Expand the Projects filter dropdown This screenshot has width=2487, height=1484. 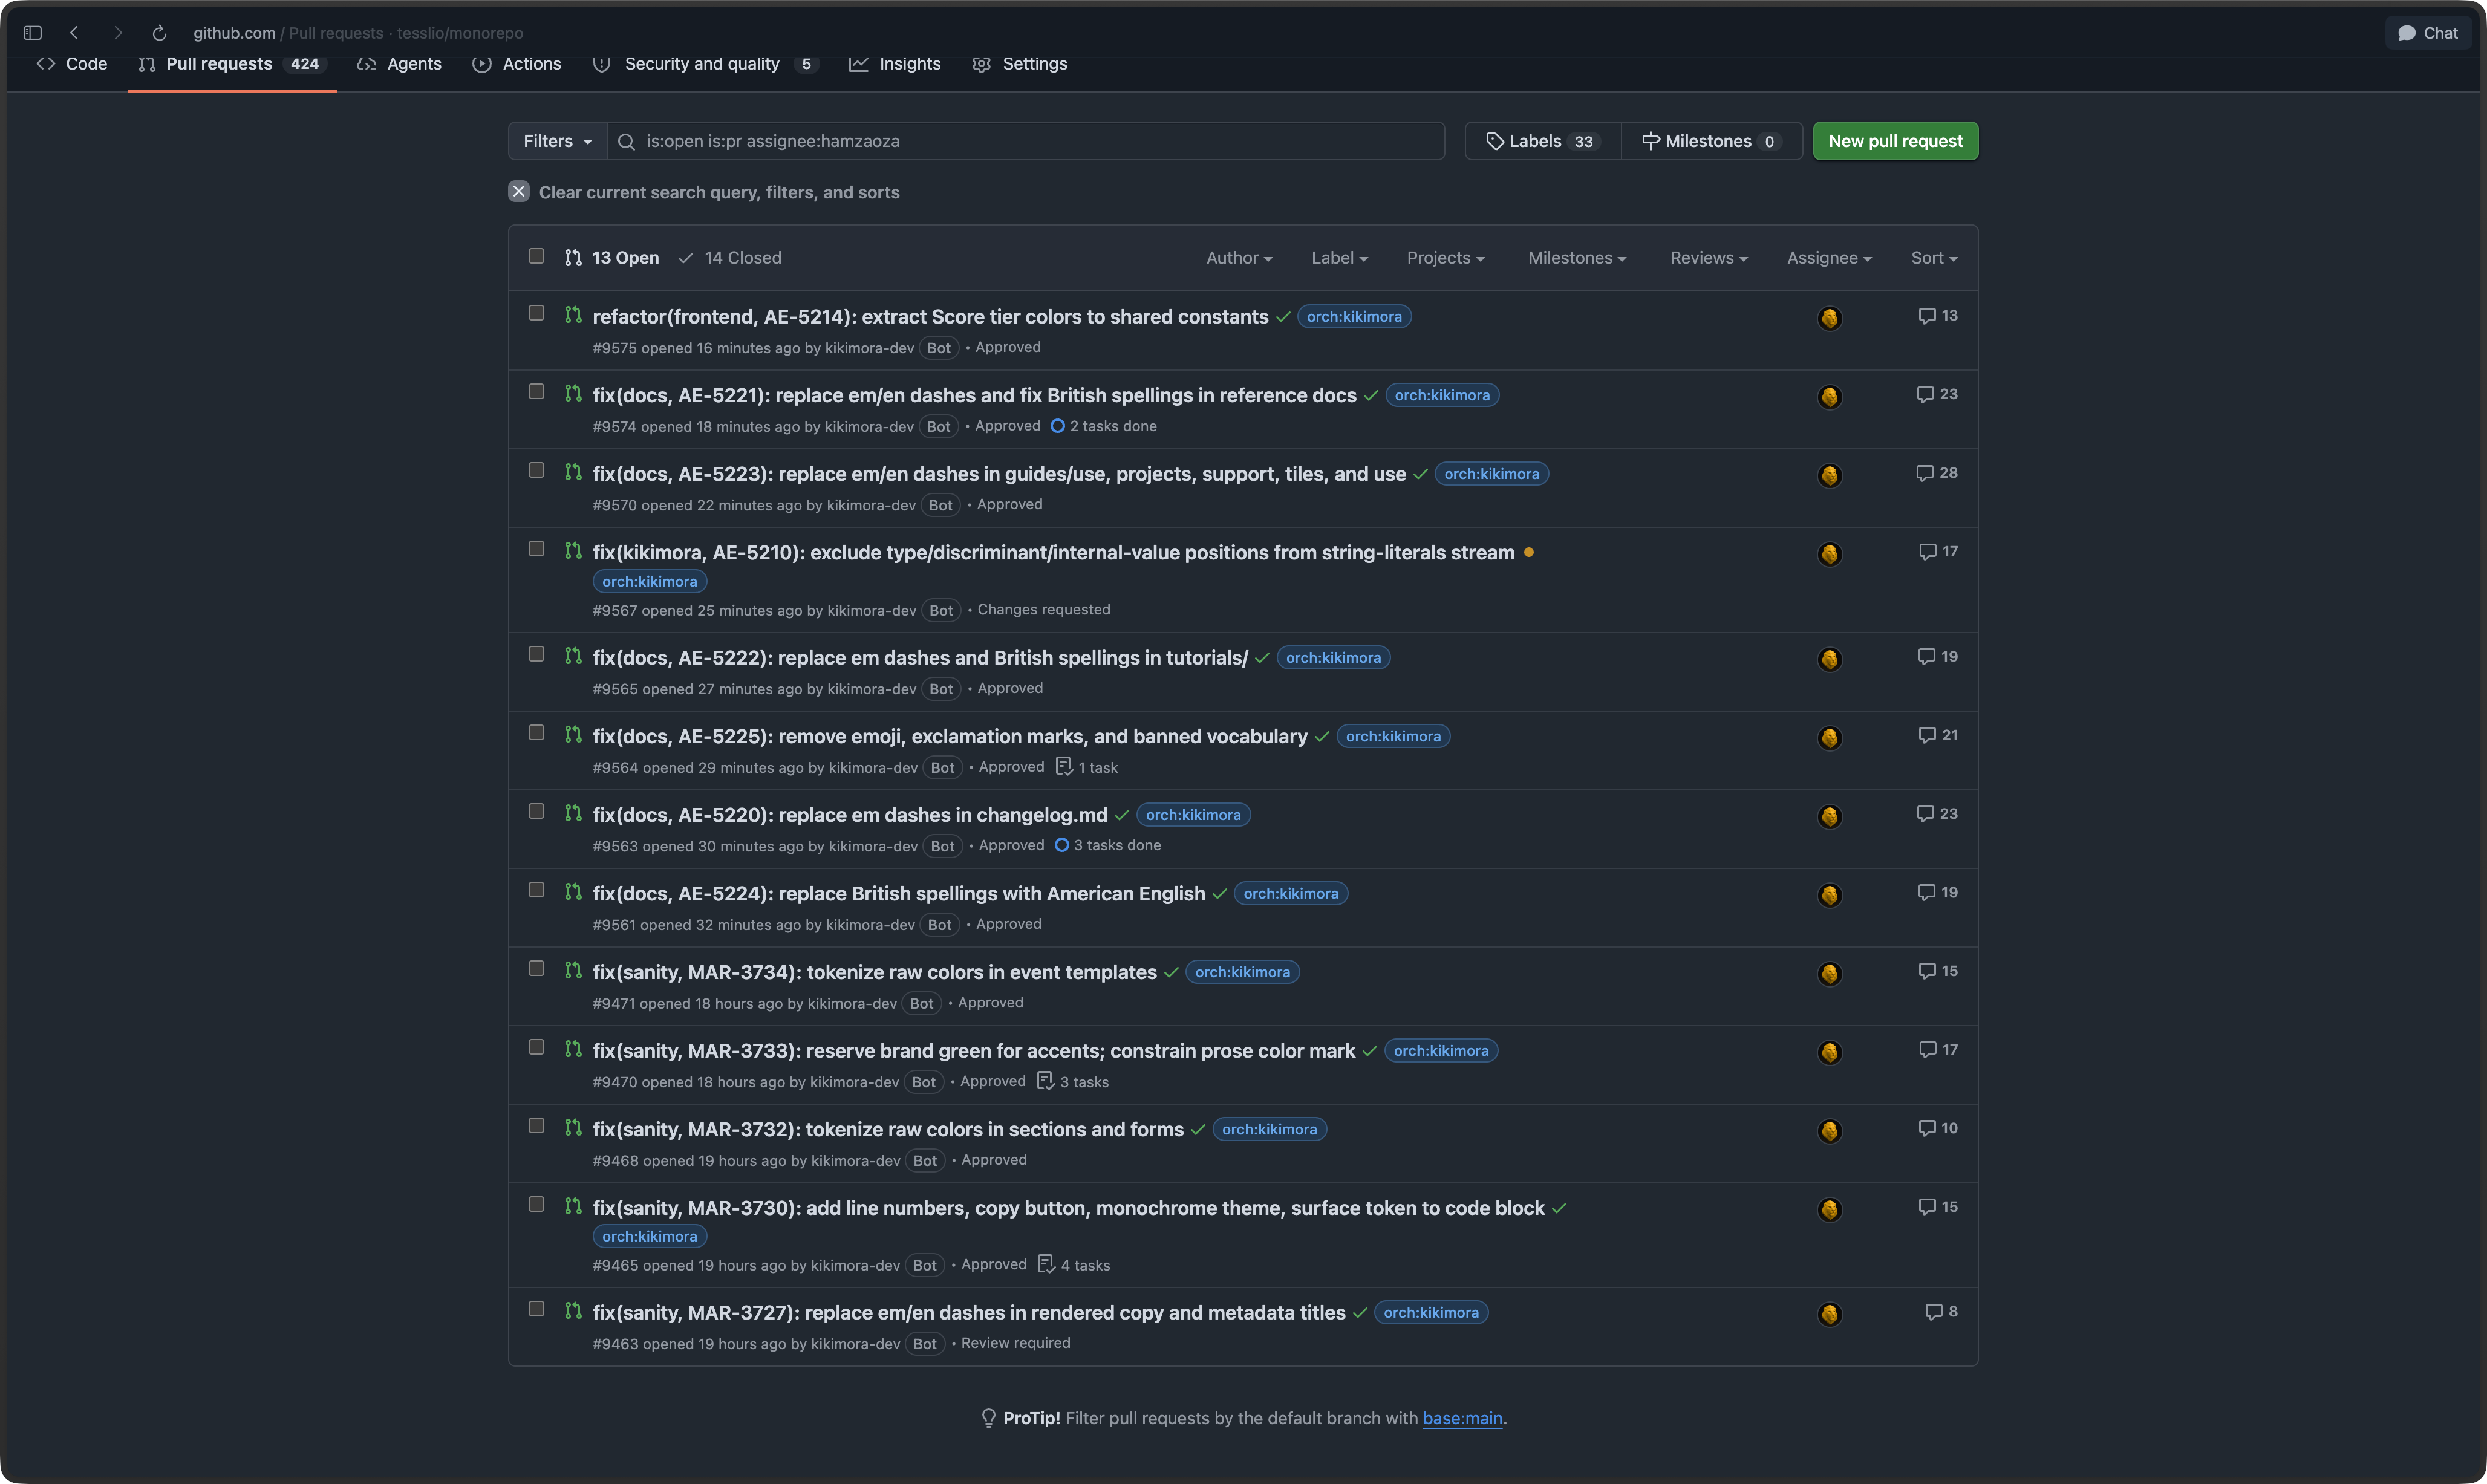1445,258
